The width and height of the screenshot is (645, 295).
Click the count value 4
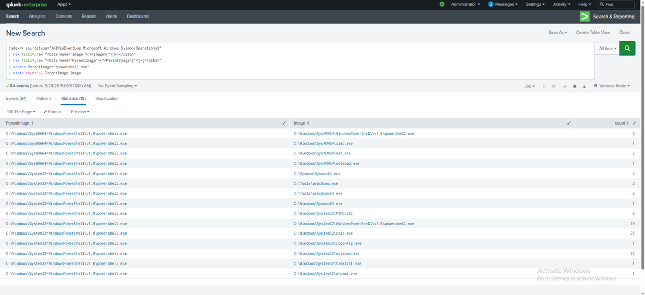pyautogui.click(x=633, y=174)
